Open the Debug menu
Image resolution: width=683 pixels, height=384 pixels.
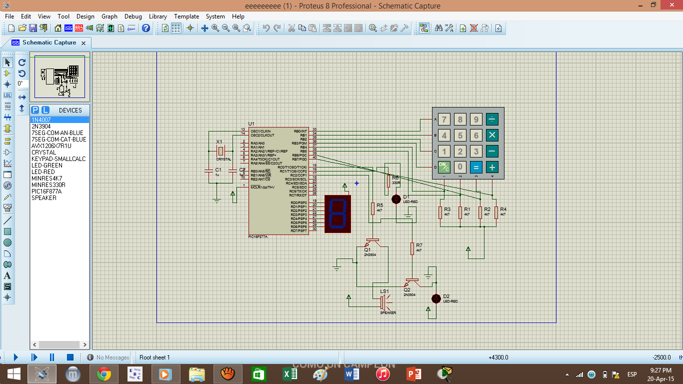tap(133, 16)
